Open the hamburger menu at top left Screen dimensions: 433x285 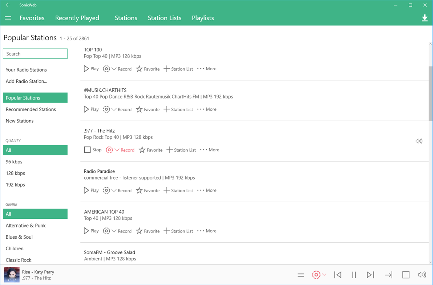click(x=8, y=18)
